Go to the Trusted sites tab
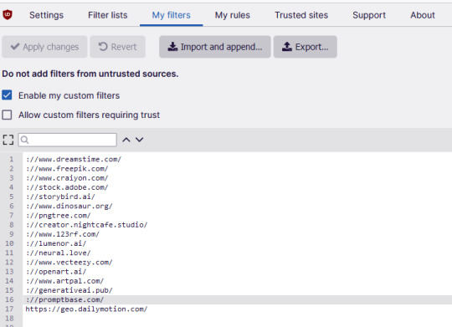Viewport: 452px width, 327px height. pos(301,15)
